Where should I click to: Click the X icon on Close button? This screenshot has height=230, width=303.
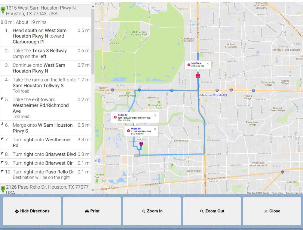pyautogui.click(x=266, y=211)
